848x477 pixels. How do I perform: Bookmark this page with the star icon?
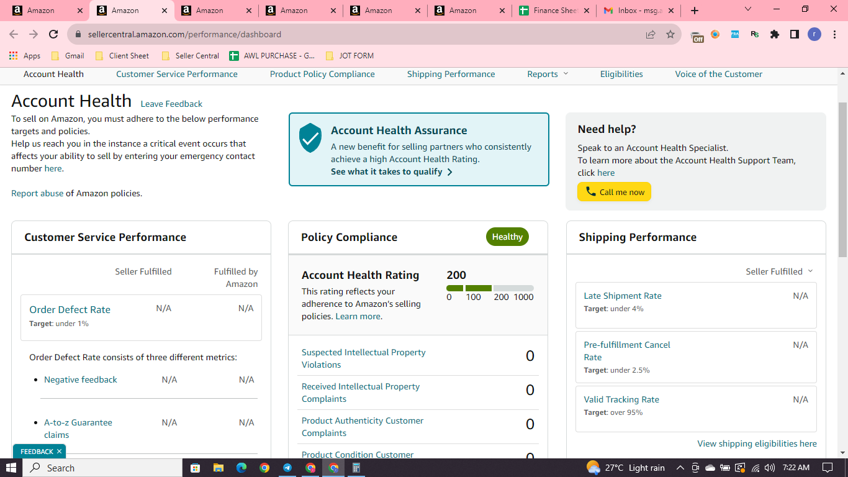pyautogui.click(x=670, y=35)
